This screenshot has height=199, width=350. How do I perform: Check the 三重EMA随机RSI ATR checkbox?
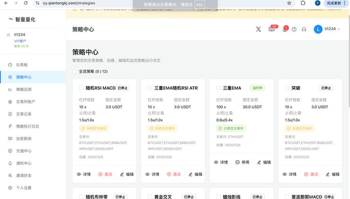coord(150,88)
